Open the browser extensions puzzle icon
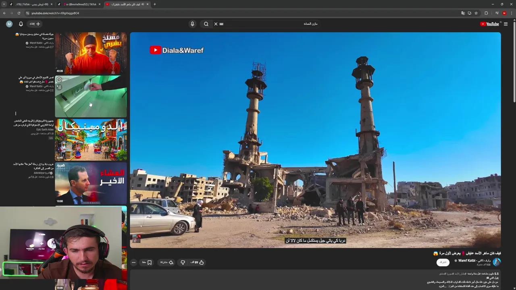Screen dimensions: 516x290 point(486,13)
